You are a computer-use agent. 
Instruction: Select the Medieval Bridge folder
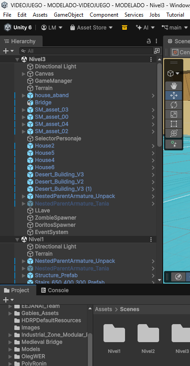point(42,342)
